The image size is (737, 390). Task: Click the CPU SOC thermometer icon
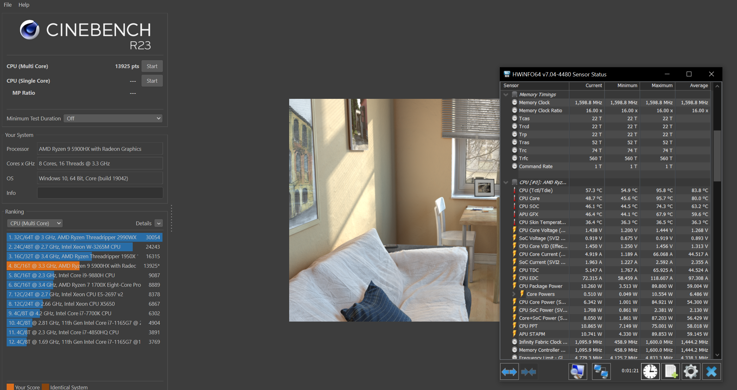(x=515, y=206)
